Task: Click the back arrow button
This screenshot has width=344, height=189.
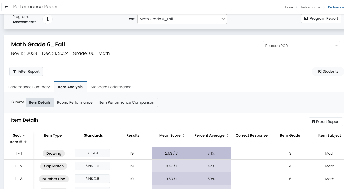Action: click(6, 7)
